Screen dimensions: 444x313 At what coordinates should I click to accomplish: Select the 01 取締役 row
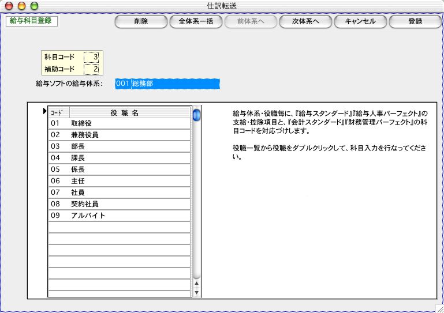(119, 123)
